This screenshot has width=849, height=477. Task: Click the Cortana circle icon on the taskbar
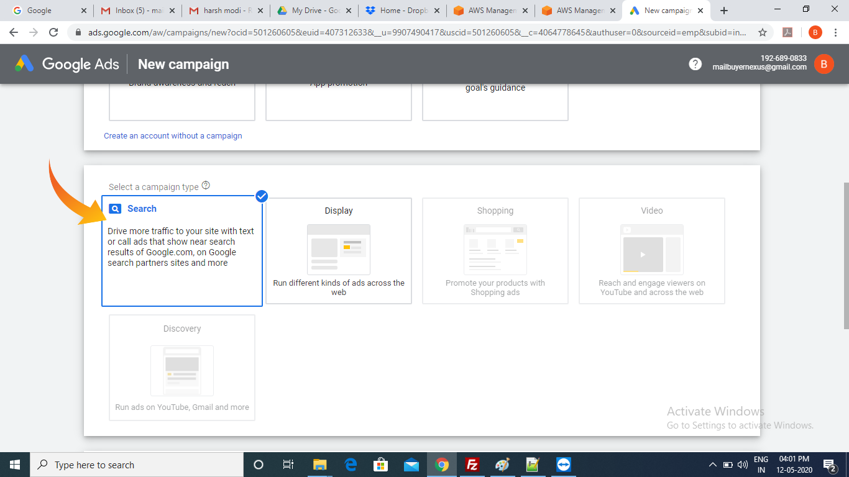click(x=259, y=465)
